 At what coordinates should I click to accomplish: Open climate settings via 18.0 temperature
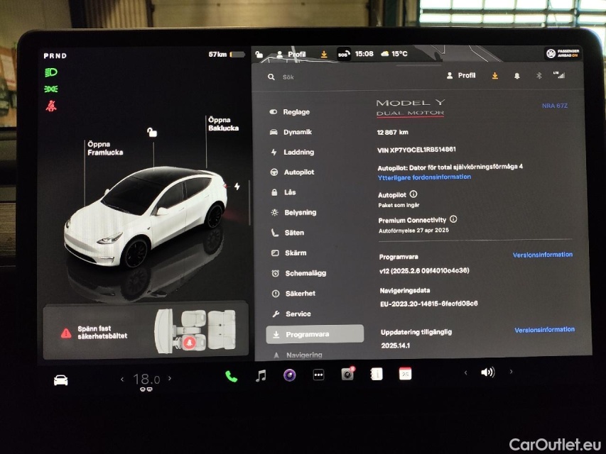click(146, 380)
